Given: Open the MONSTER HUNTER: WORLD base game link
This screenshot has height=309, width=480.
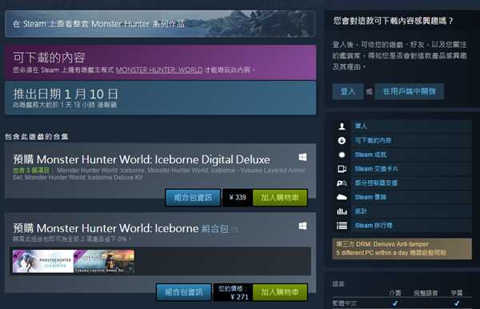Looking at the screenshot, I should pos(159,70).
